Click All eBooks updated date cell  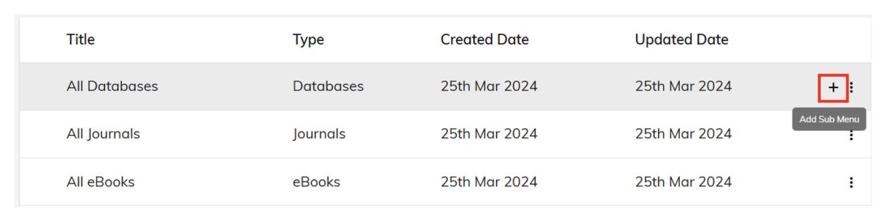pyautogui.click(x=683, y=182)
